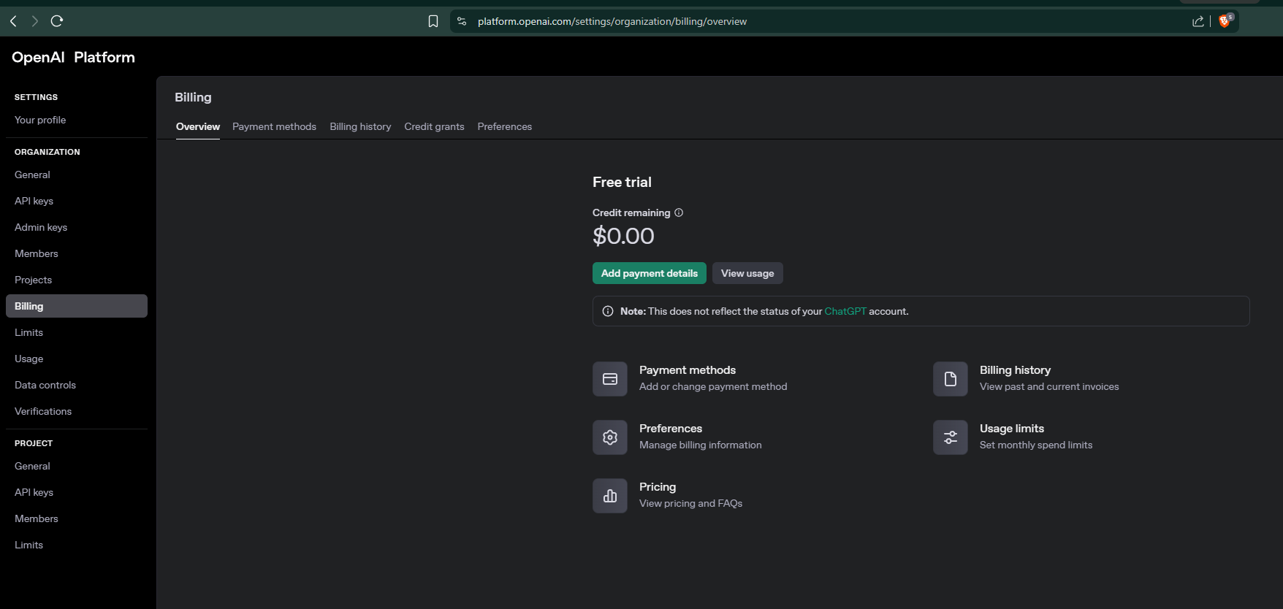Follow the ChatGPT link in the note
The height and width of the screenshot is (609, 1283).
point(845,311)
